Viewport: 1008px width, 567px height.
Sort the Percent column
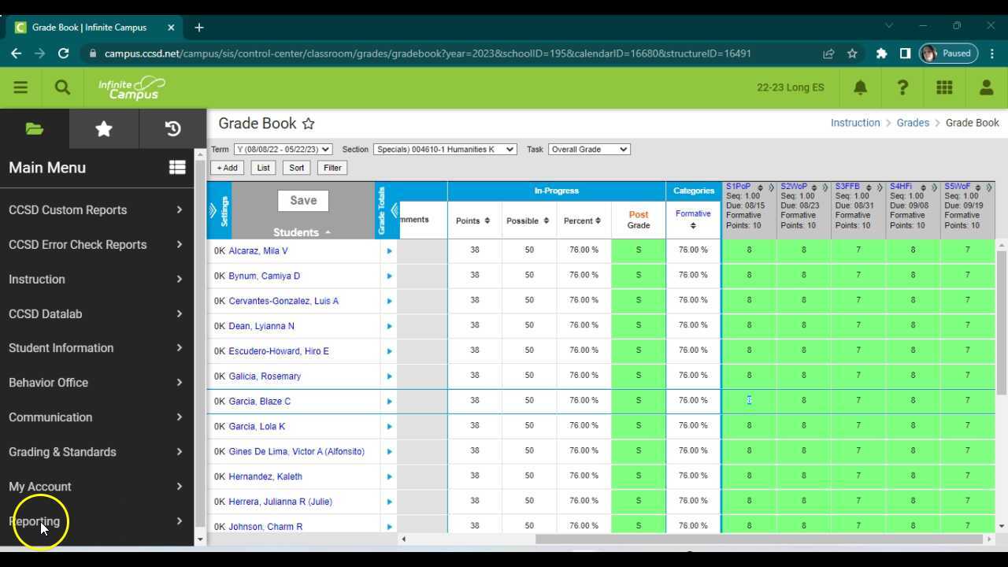598,221
